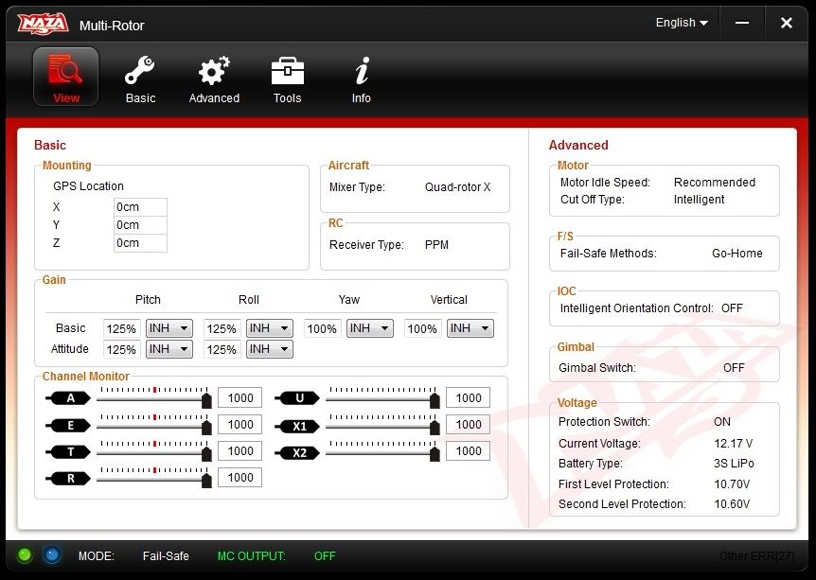Click the E channel label badge
This screenshot has width=816, height=580.
point(68,426)
